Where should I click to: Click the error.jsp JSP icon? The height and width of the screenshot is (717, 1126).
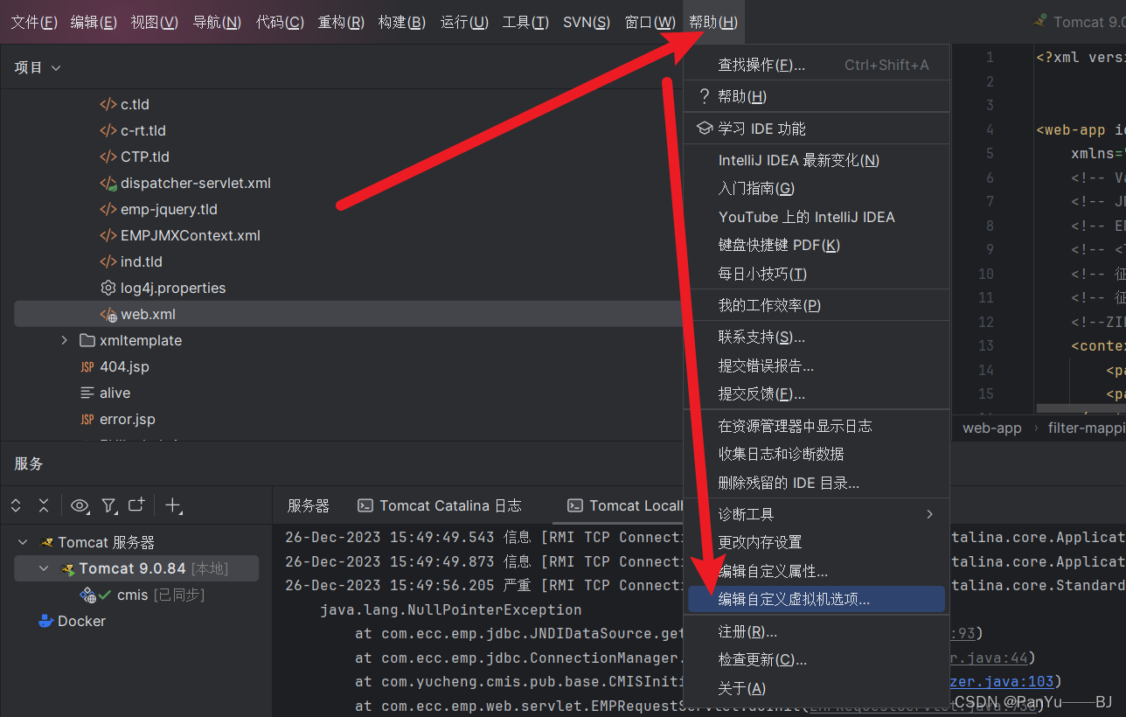click(x=87, y=419)
